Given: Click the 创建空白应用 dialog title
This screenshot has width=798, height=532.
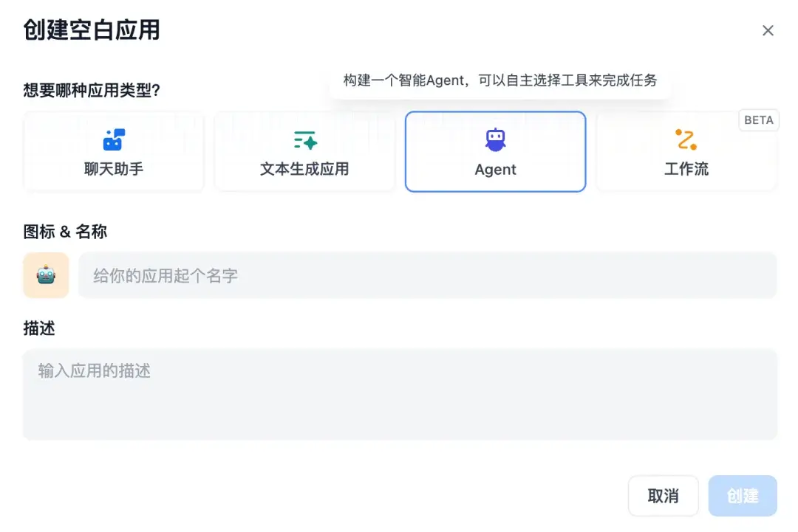Looking at the screenshot, I should pos(90,31).
